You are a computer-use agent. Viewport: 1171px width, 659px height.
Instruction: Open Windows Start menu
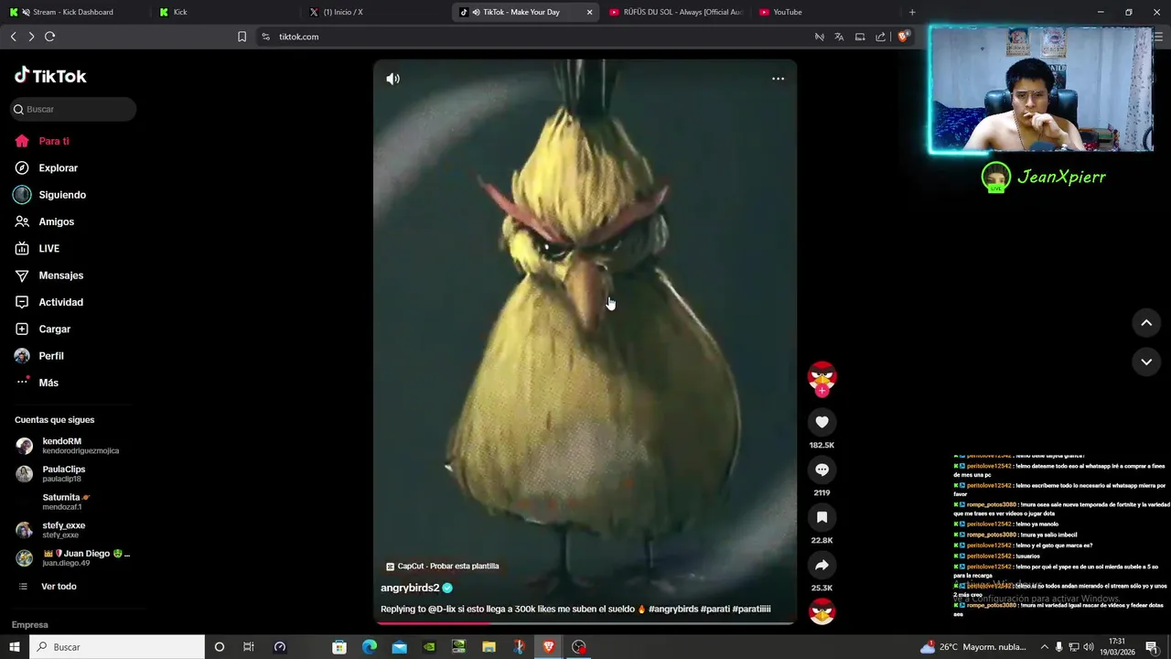[x=15, y=647]
